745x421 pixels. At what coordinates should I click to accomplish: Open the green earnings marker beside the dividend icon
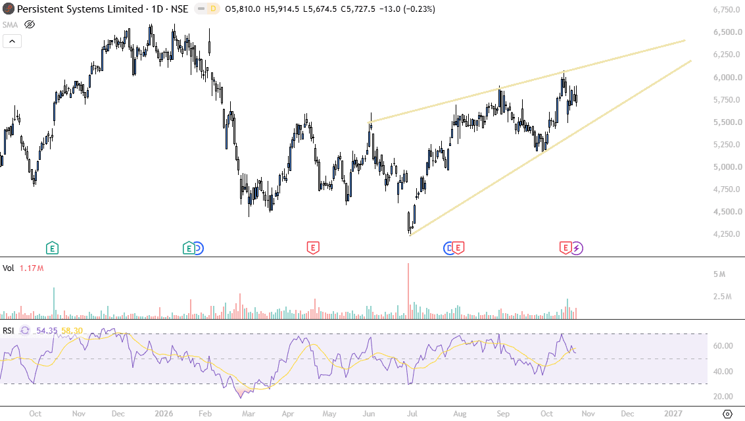pos(189,247)
